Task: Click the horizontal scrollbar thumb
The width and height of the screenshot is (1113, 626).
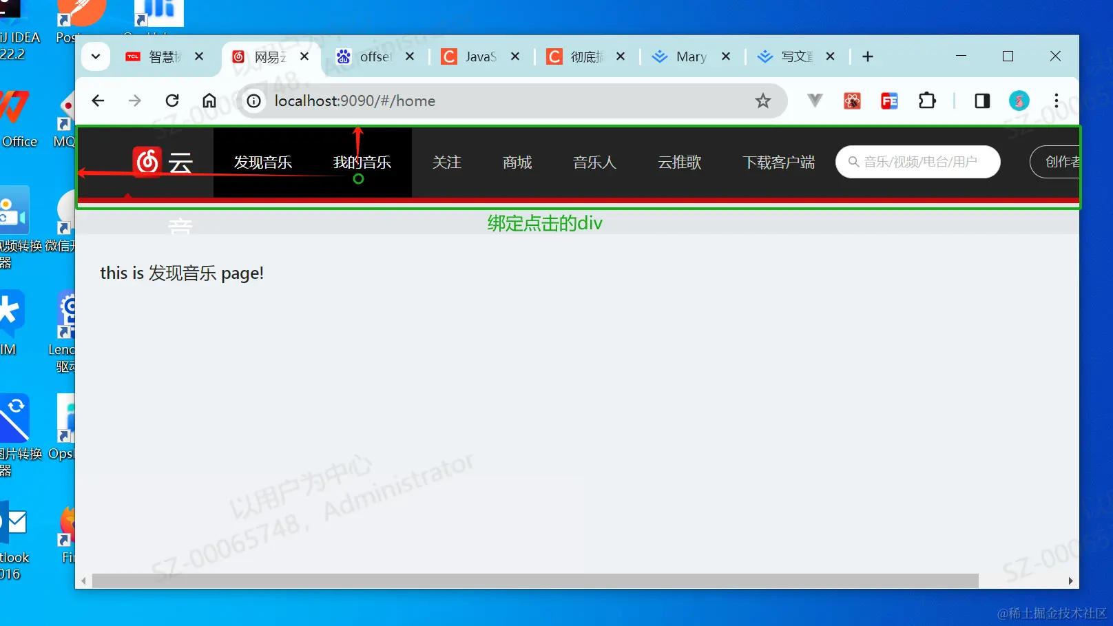Action: pyautogui.click(x=535, y=581)
